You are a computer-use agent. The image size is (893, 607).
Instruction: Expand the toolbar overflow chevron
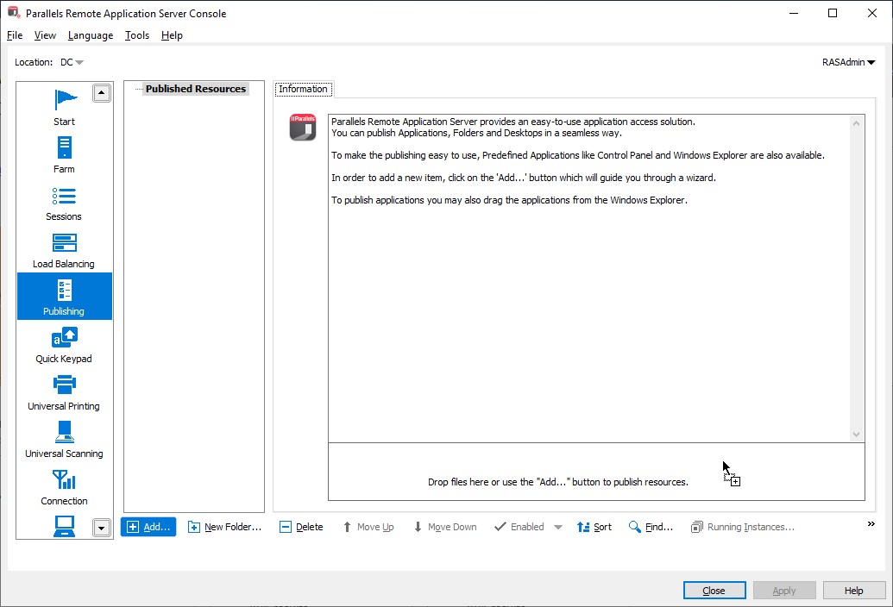tap(871, 524)
